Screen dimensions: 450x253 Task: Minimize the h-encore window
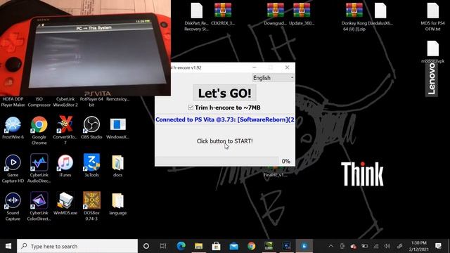coord(255,67)
